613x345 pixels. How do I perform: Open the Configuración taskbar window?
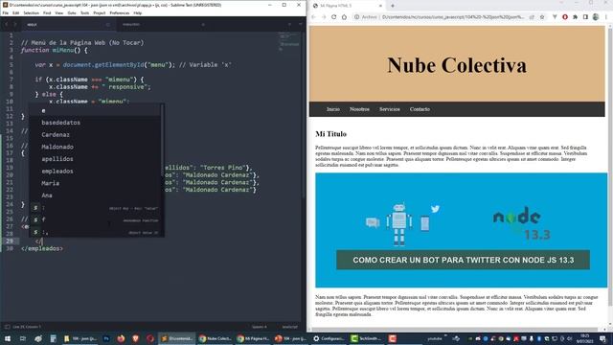[329, 338]
